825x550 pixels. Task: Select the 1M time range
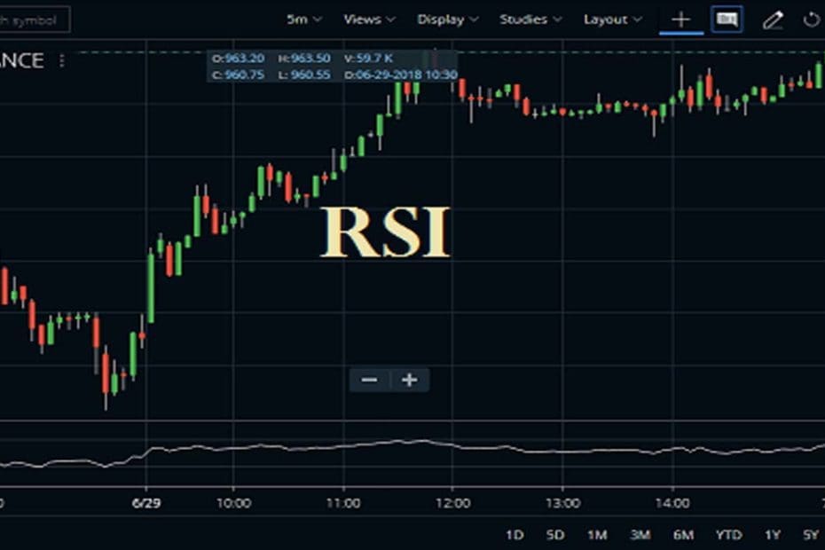pos(597,535)
